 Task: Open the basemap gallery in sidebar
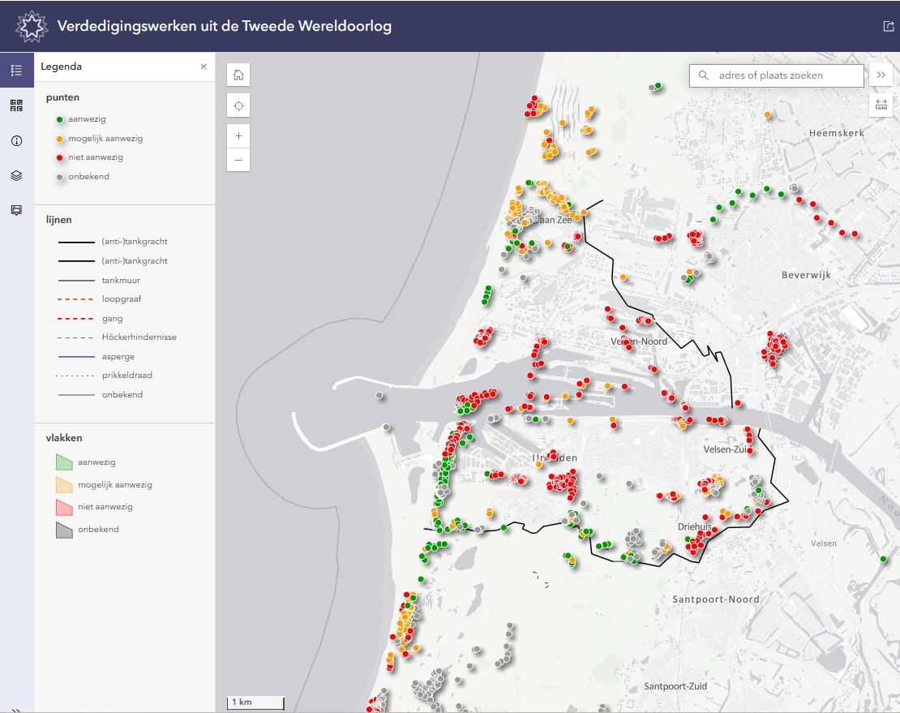pos(16,105)
